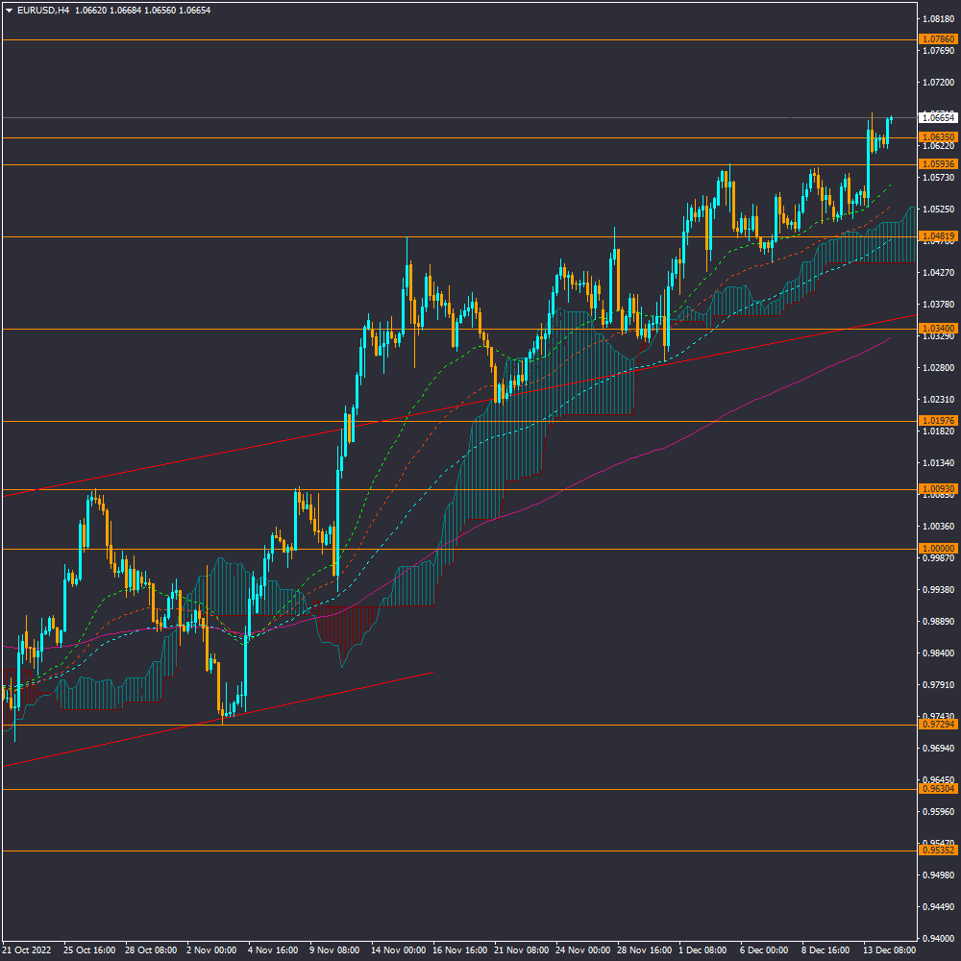Click the 1.05250 price scale tick label
Screen dimensions: 961x961
coord(938,209)
